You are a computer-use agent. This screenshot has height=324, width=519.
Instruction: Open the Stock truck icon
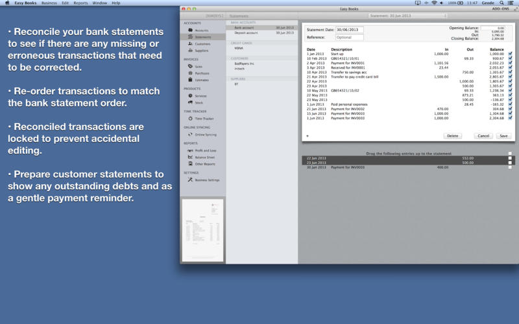click(190, 102)
